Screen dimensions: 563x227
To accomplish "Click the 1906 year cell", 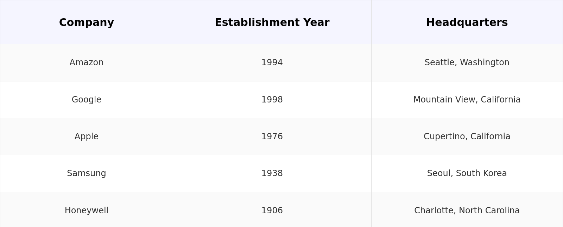I will point(272,211).
